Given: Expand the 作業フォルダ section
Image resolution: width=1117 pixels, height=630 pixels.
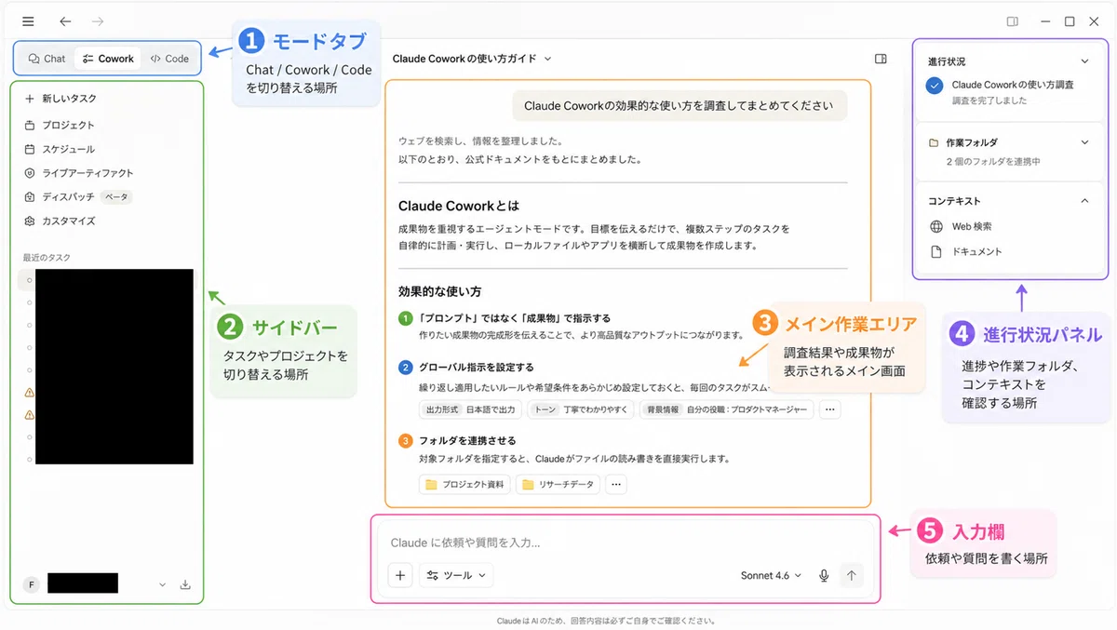Looking at the screenshot, I should pyautogui.click(x=1084, y=142).
